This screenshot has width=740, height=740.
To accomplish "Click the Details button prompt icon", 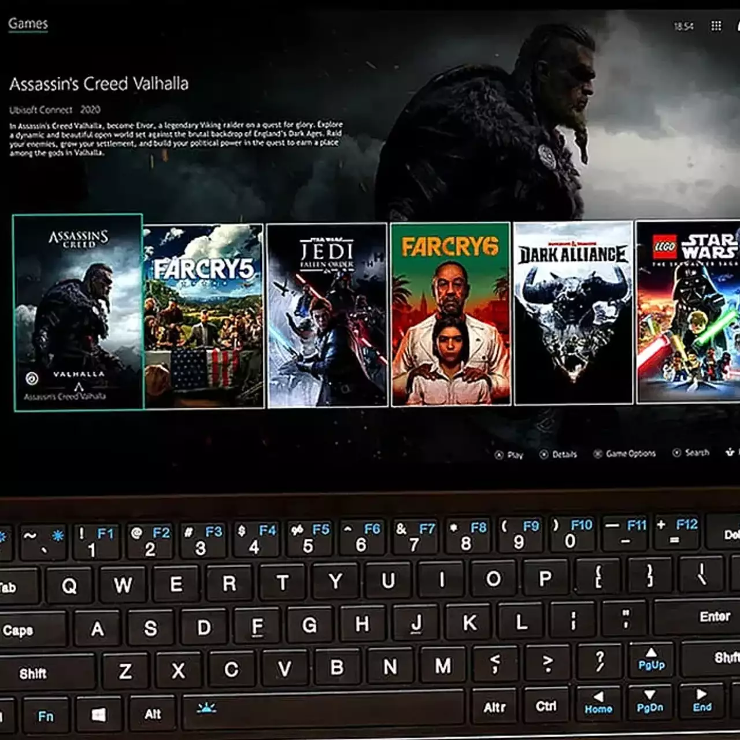I will coord(543,454).
